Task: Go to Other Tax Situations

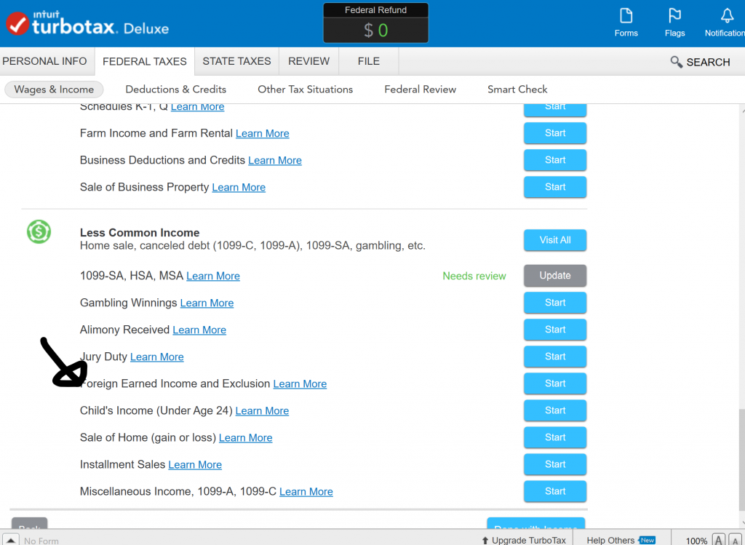Action: tap(305, 89)
